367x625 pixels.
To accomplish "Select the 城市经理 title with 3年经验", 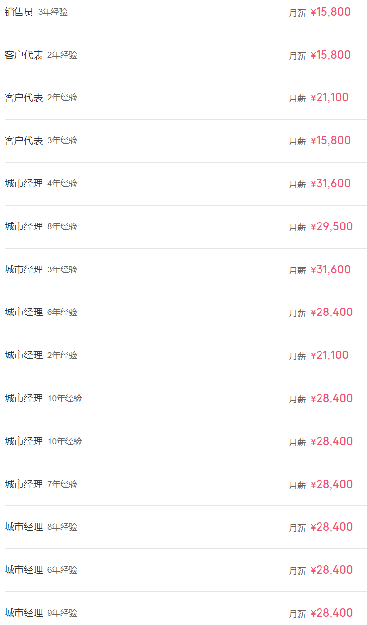I will (24, 270).
